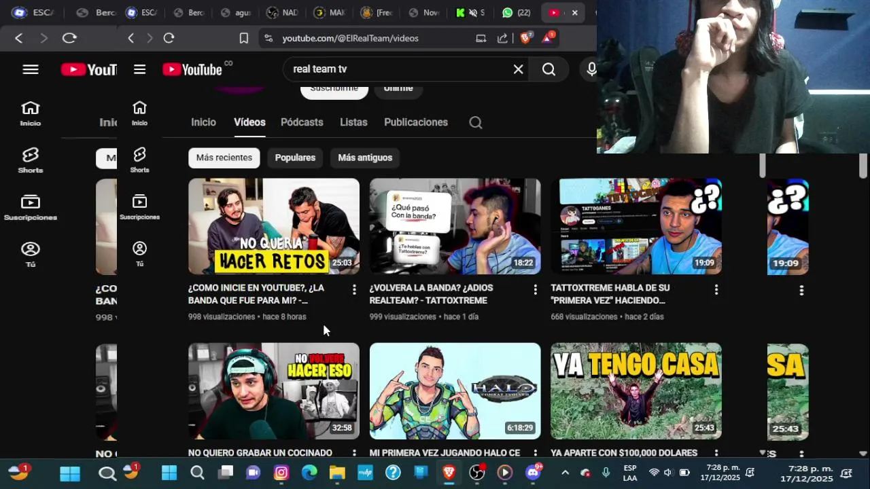Open site settings icon in address bar
The image size is (870, 489).
pos(268,39)
